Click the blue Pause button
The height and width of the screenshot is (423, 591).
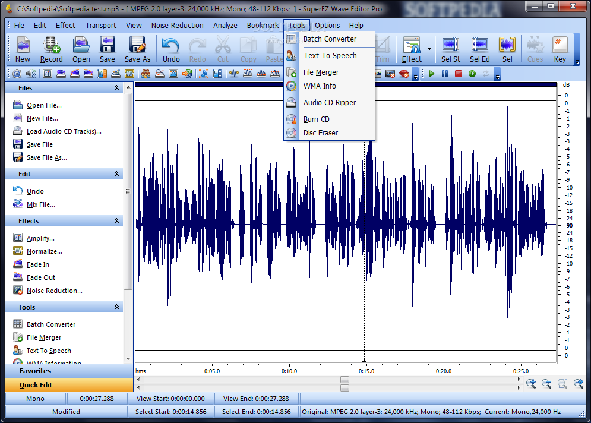[445, 74]
